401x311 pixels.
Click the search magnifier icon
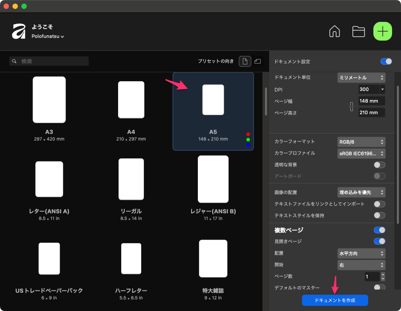(15, 61)
